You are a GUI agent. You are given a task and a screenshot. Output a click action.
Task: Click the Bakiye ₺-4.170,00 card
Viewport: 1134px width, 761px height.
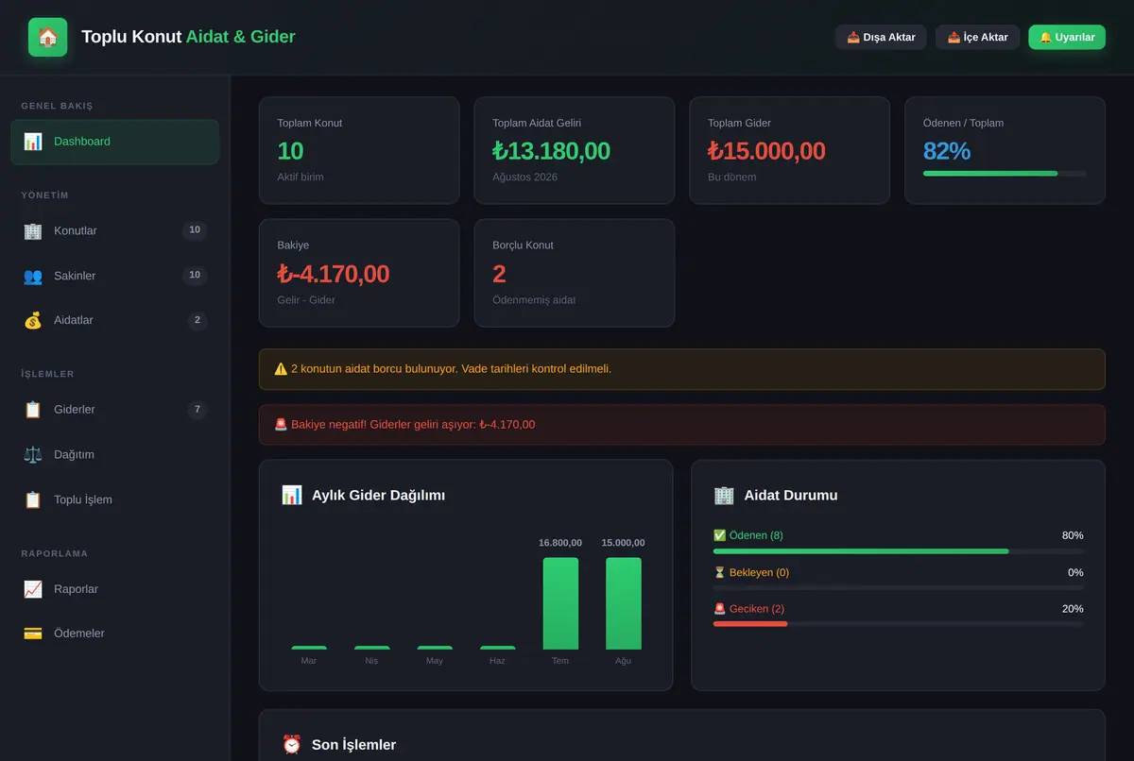[359, 273]
